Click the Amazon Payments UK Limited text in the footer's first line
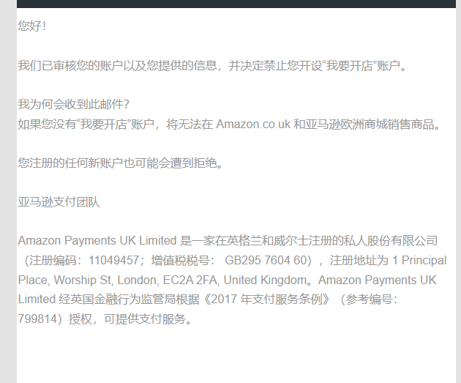 tap(97, 241)
